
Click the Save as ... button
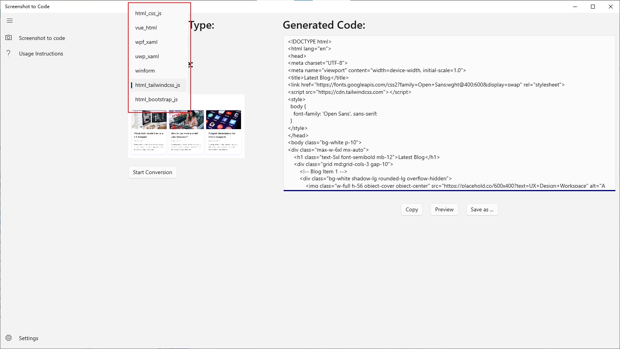click(x=482, y=209)
